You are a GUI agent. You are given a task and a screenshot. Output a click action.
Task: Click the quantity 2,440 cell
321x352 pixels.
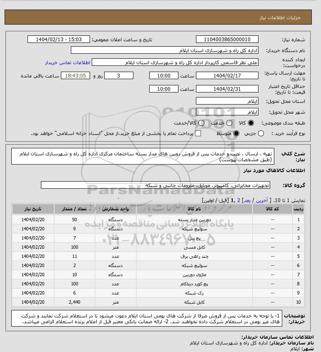tap(74, 302)
